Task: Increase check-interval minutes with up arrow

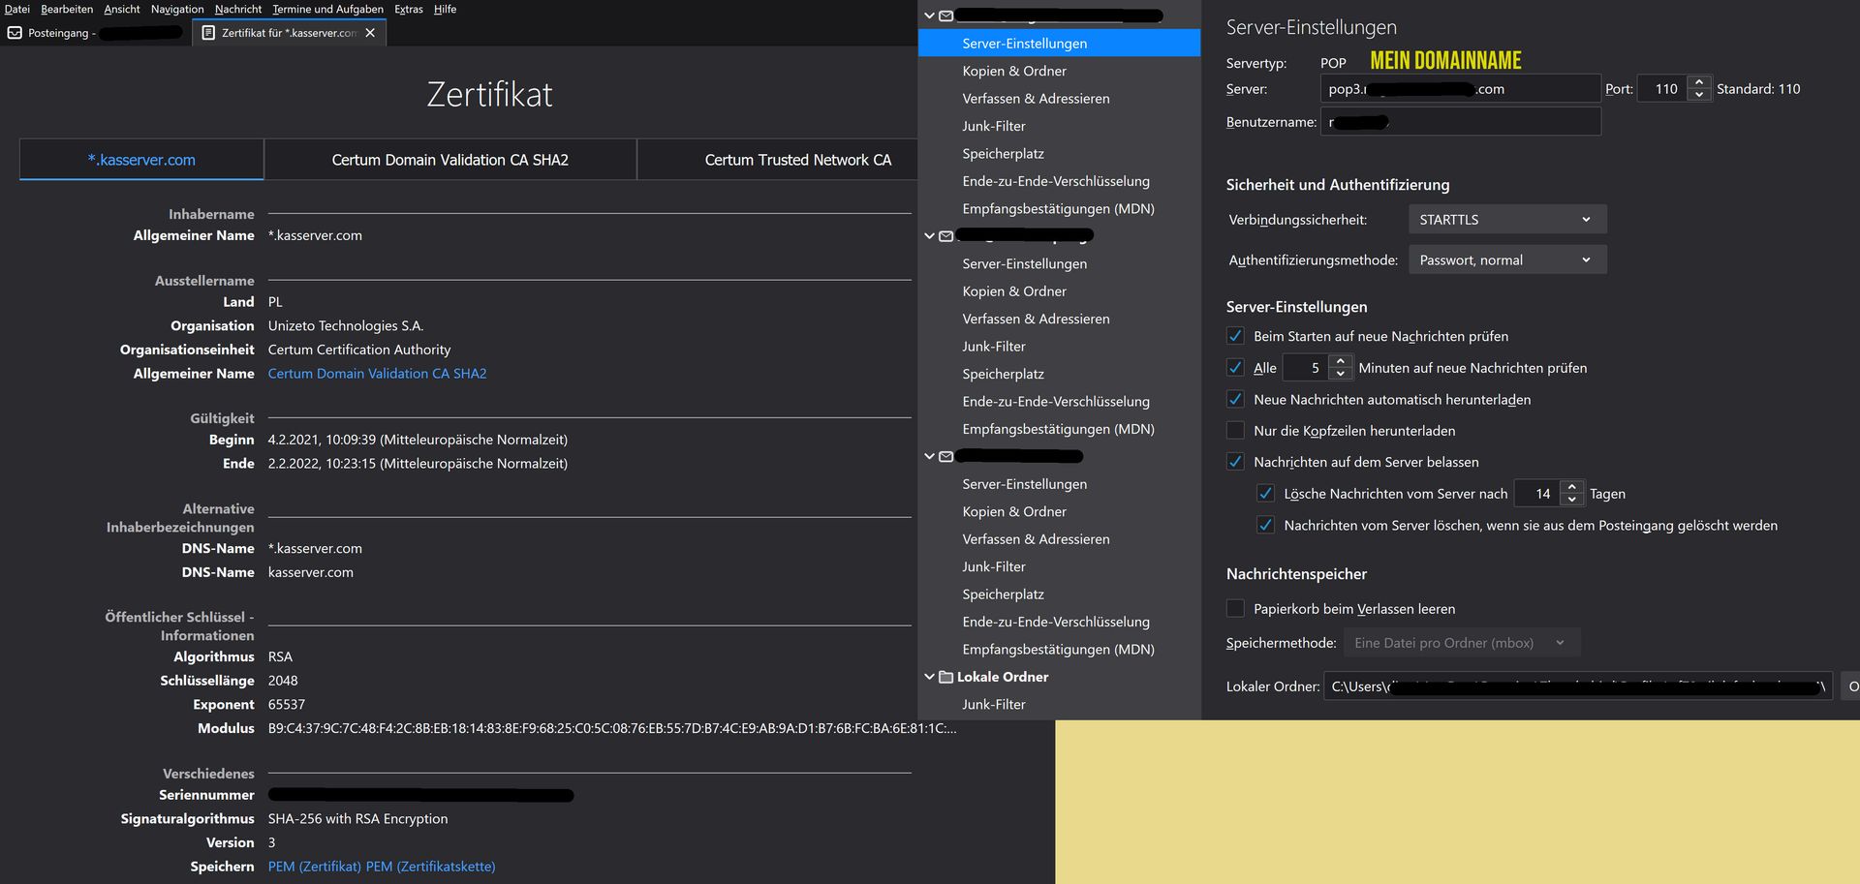Action: pos(1340,361)
